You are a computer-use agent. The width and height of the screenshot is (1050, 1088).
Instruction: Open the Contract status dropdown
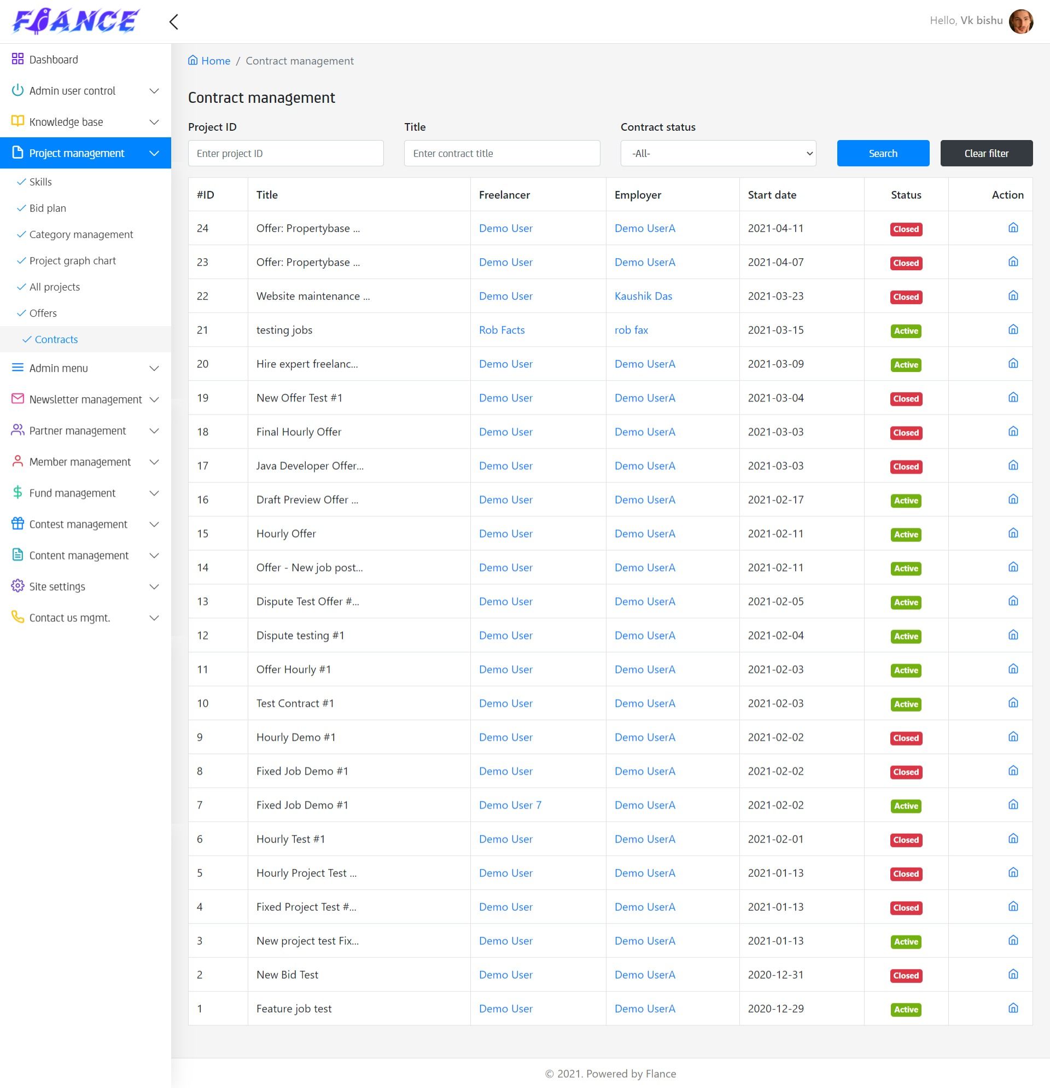click(717, 153)
